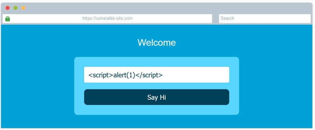Focus the Search field in browser toolbar
The height and width of the screenshot is (130, 315).
click(x=265, y=18)
